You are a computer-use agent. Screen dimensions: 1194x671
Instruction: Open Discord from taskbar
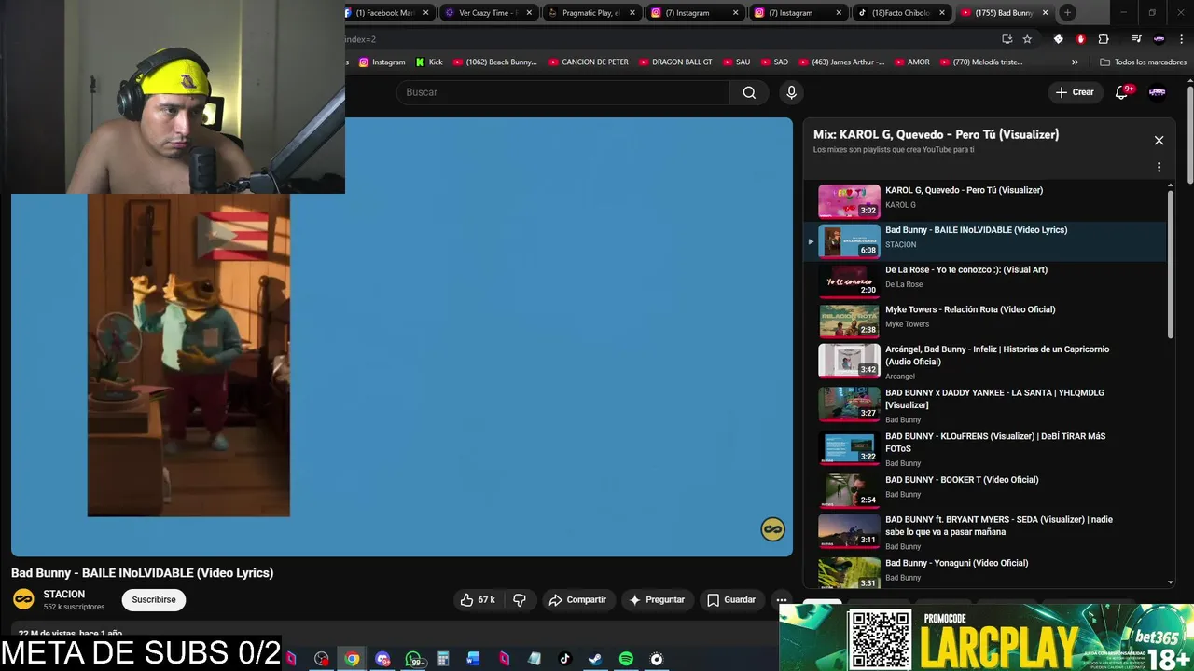pos(382,659)
